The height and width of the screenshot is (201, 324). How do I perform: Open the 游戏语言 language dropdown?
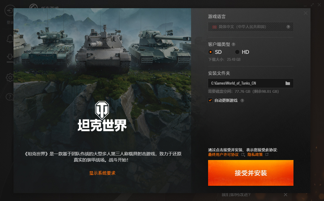click(x=251, y=27)
